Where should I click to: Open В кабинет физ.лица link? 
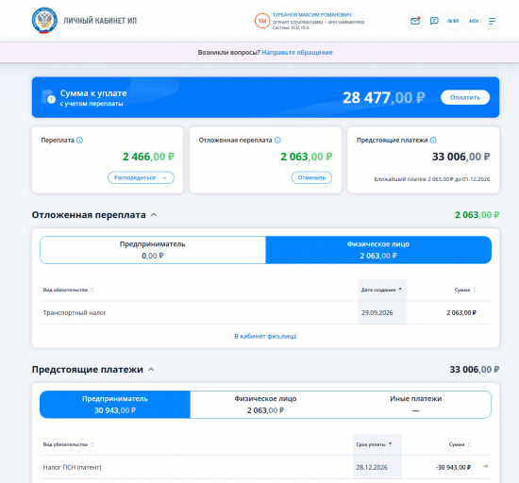265,336
